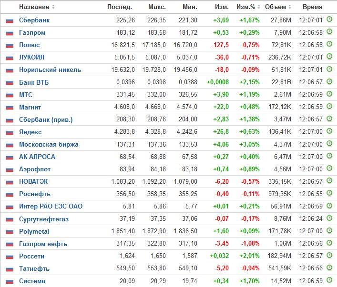Open the Polymetal stock link
337x287 pixels.
click(x=34, y=231)
